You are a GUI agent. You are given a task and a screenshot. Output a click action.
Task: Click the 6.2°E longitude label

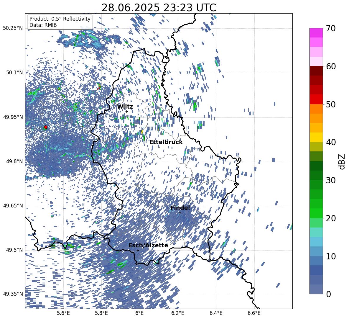(178, 313)
